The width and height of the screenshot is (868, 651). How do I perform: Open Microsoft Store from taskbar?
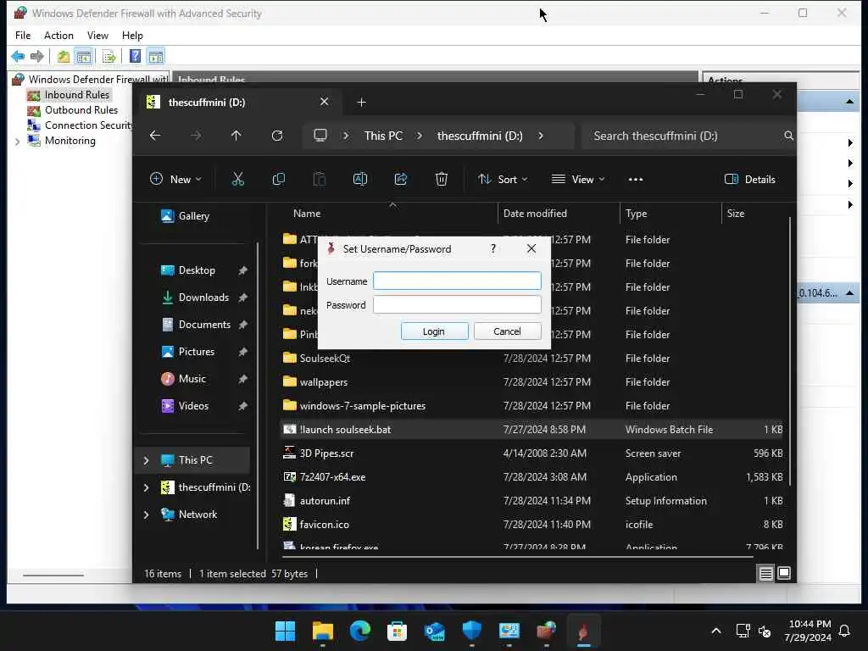[397, 631]
